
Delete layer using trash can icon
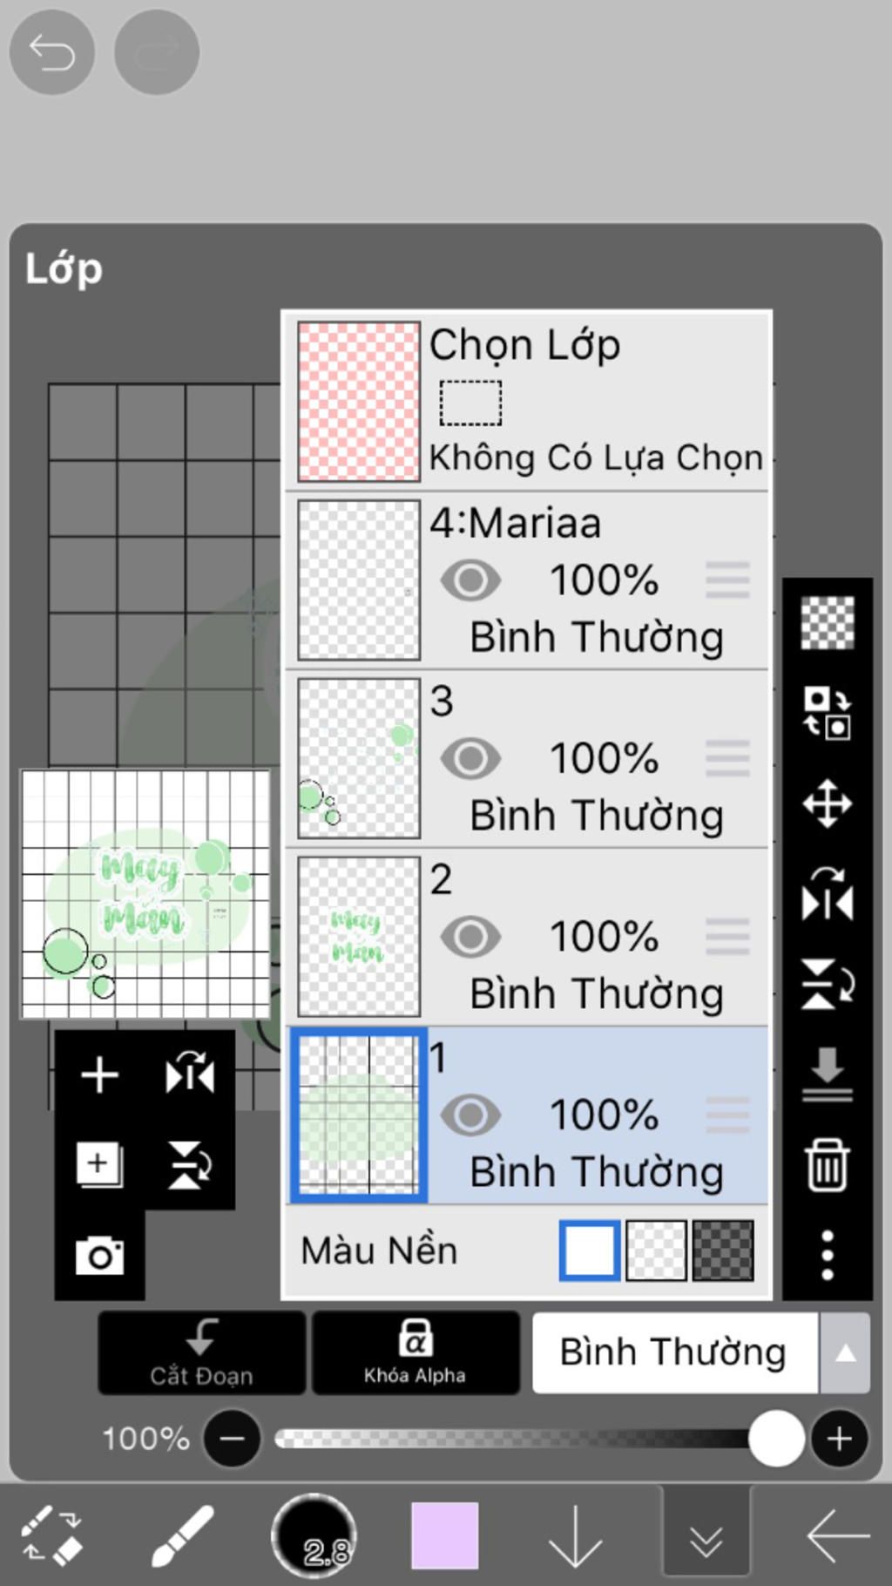click(827, 1164)
